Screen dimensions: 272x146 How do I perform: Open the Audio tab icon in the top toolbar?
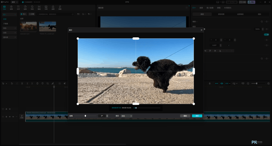click(11, 7)
